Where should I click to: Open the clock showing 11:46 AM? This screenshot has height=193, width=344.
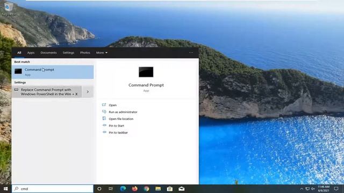324,189
